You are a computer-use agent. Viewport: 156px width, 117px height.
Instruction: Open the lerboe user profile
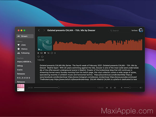134,30
